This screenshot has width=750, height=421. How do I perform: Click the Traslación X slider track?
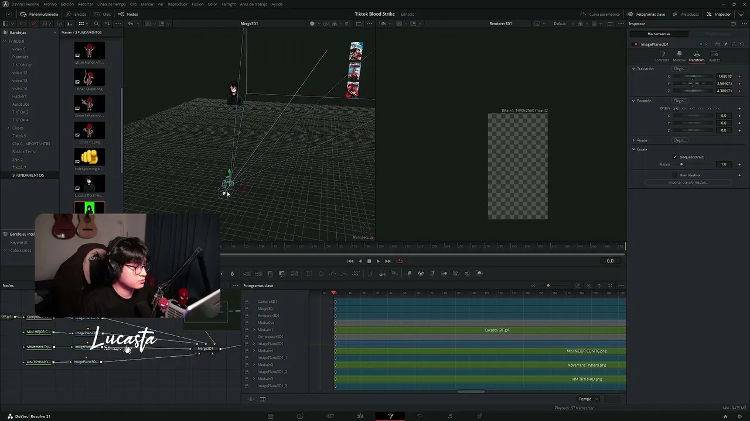click(x=693, y=76)
